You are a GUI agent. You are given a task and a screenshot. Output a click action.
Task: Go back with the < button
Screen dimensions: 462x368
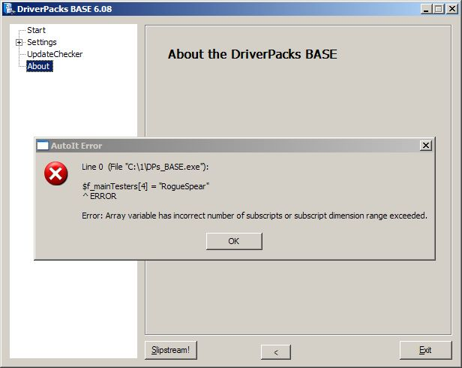[x=275, y=351]
